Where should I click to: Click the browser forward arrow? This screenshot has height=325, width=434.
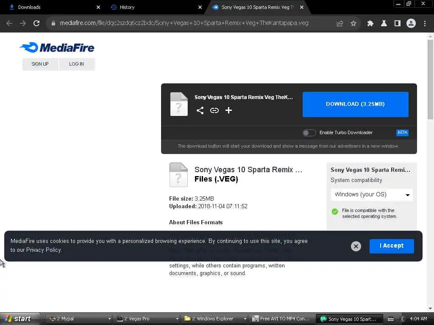tap(23, 23)
